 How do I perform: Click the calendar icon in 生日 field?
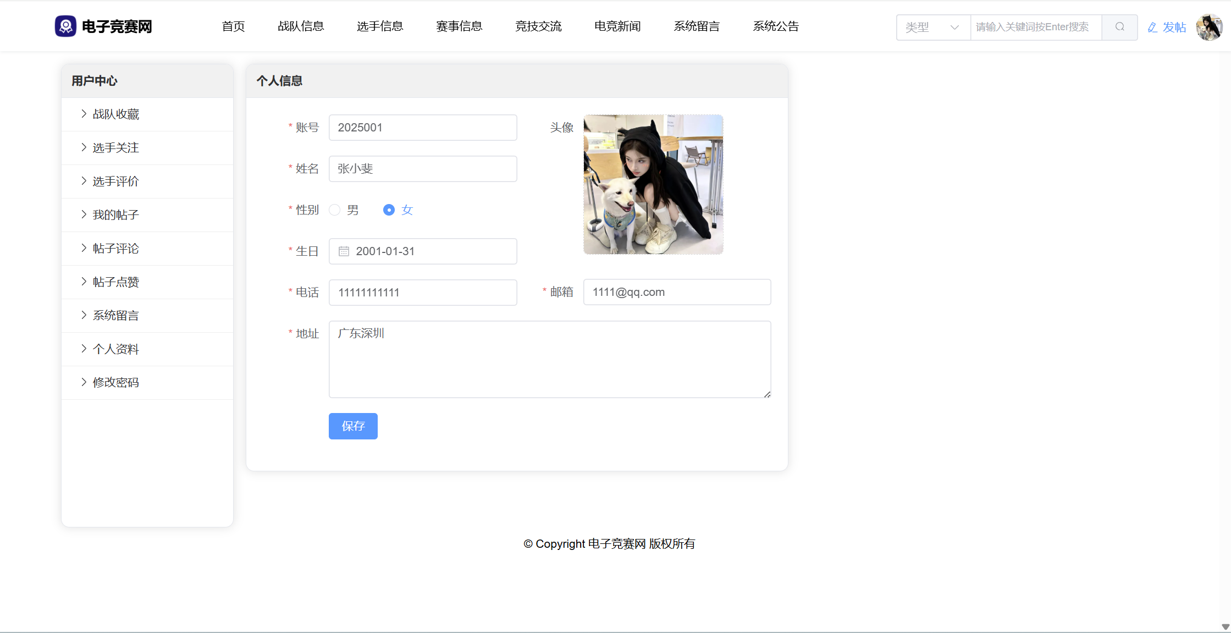click(x=344, y=251)
